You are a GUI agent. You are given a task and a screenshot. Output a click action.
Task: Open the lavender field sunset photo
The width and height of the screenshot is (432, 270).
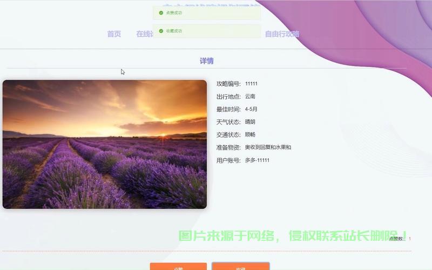(105, 144)
